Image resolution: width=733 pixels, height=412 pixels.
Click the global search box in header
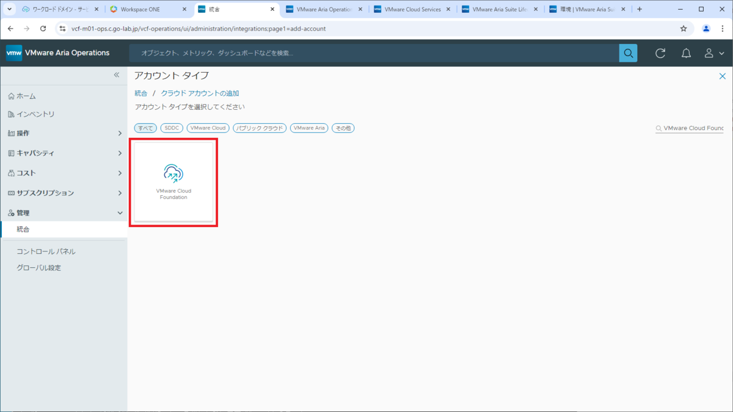(x=374, y=53)
